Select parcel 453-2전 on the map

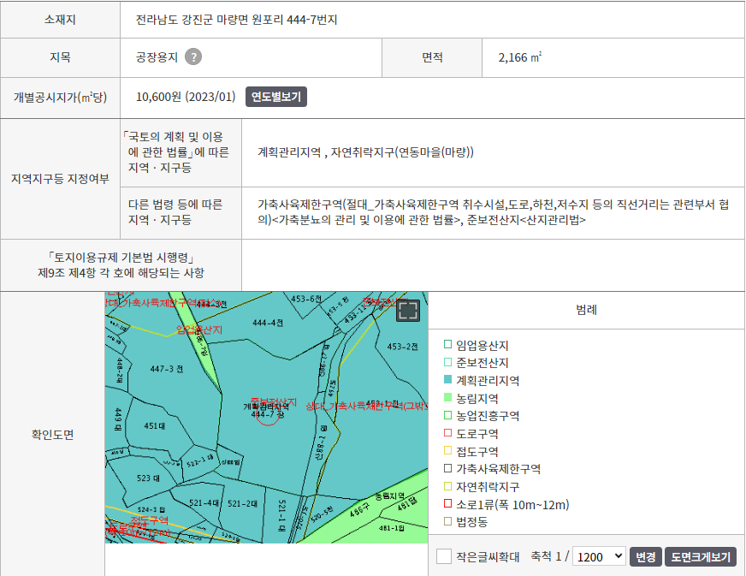click(402, 347)
